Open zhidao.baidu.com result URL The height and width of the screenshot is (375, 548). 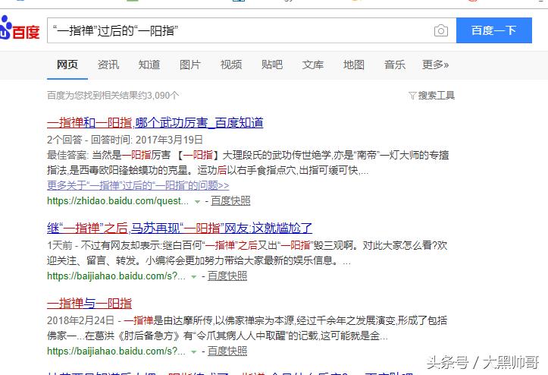pos(117,201)
